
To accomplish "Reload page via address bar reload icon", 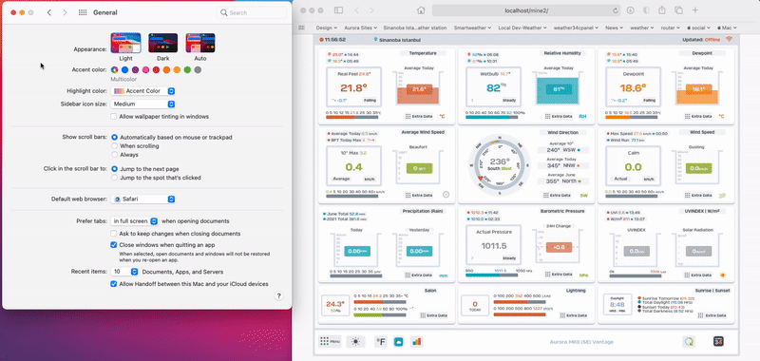I will tap(616, 10).
